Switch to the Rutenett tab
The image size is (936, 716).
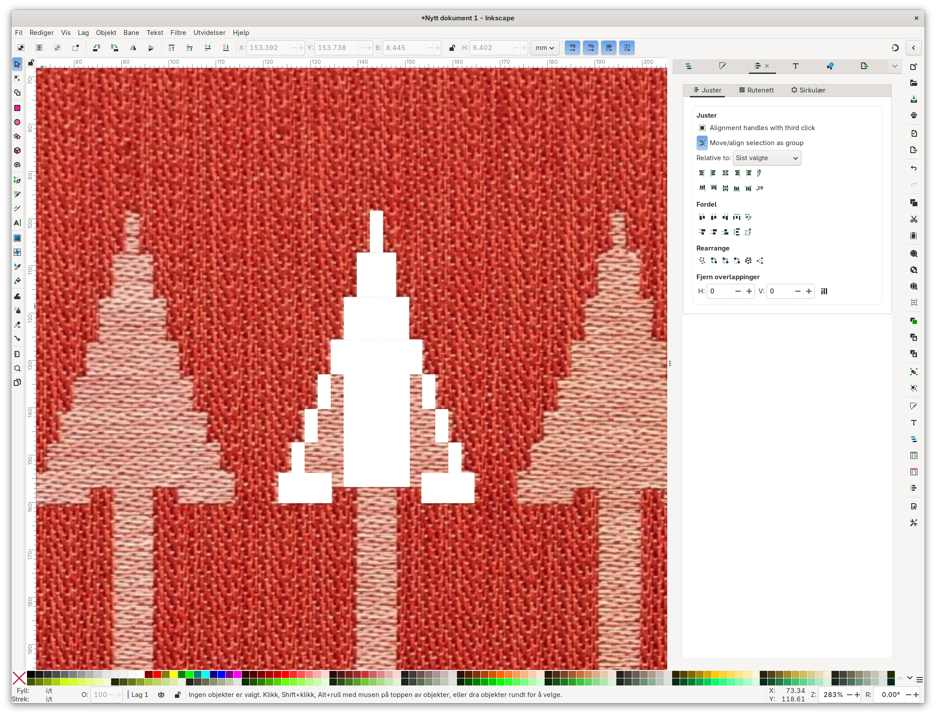756,90
